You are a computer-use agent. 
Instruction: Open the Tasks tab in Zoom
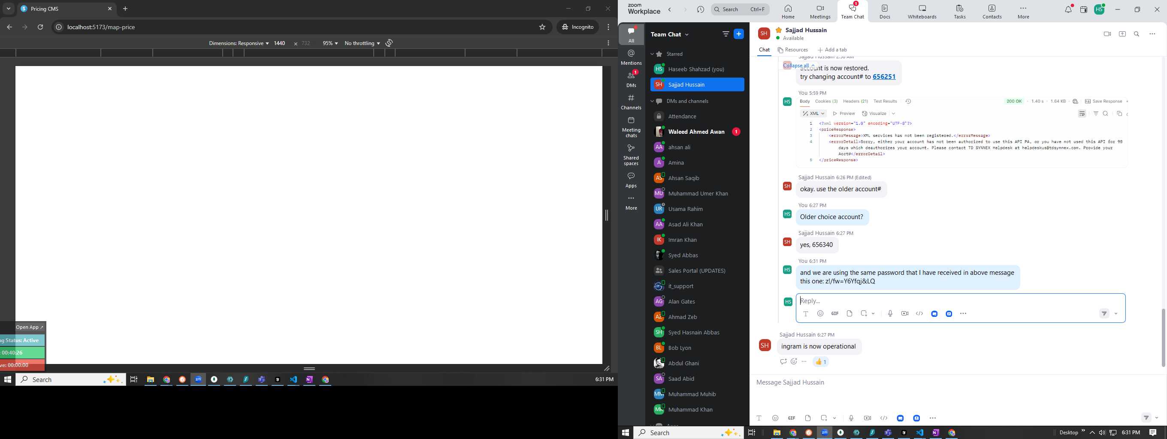tap(959, 11)
